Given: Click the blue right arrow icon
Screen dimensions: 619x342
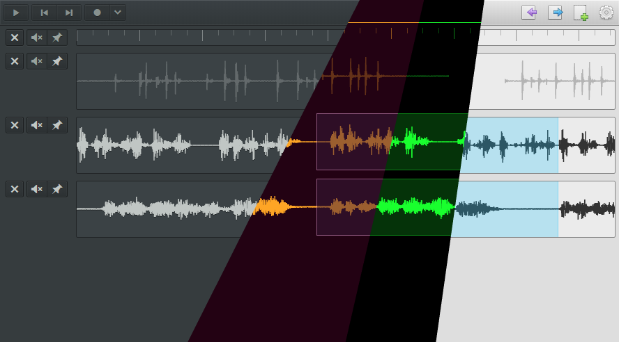Looking at the screenshot, I should [x=555, y=13].
